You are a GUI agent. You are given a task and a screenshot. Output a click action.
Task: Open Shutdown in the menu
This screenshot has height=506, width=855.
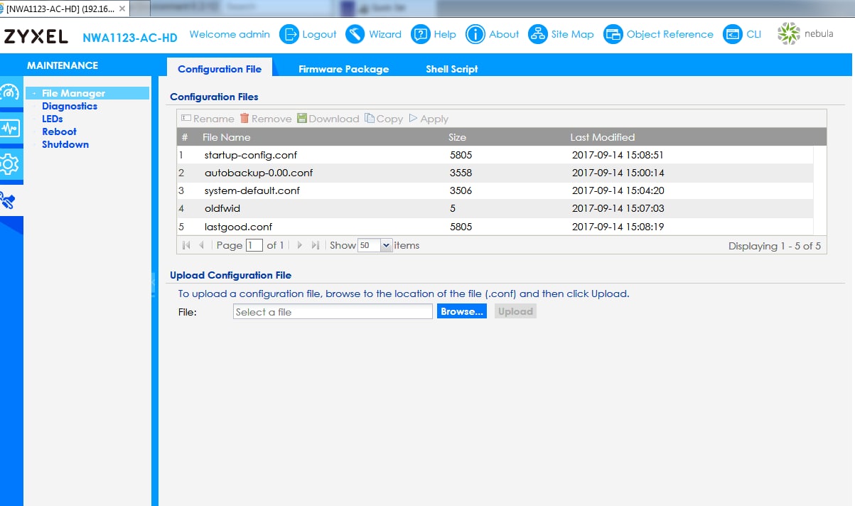coord(65,144)
